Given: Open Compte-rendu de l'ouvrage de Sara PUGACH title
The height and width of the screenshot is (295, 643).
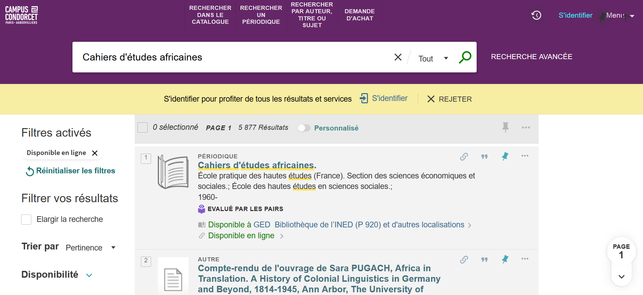Looking at the screenshot, I should click(319, 279).
